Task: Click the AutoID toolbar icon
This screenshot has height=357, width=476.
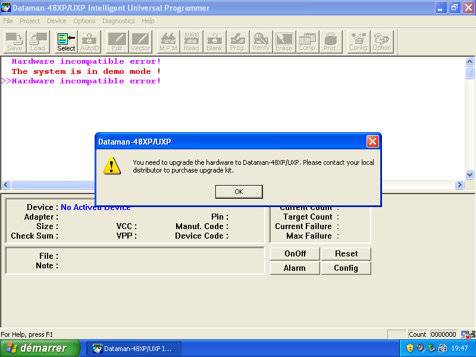Action: 89,42
